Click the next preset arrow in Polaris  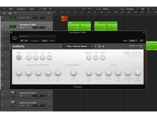point(96,46)
